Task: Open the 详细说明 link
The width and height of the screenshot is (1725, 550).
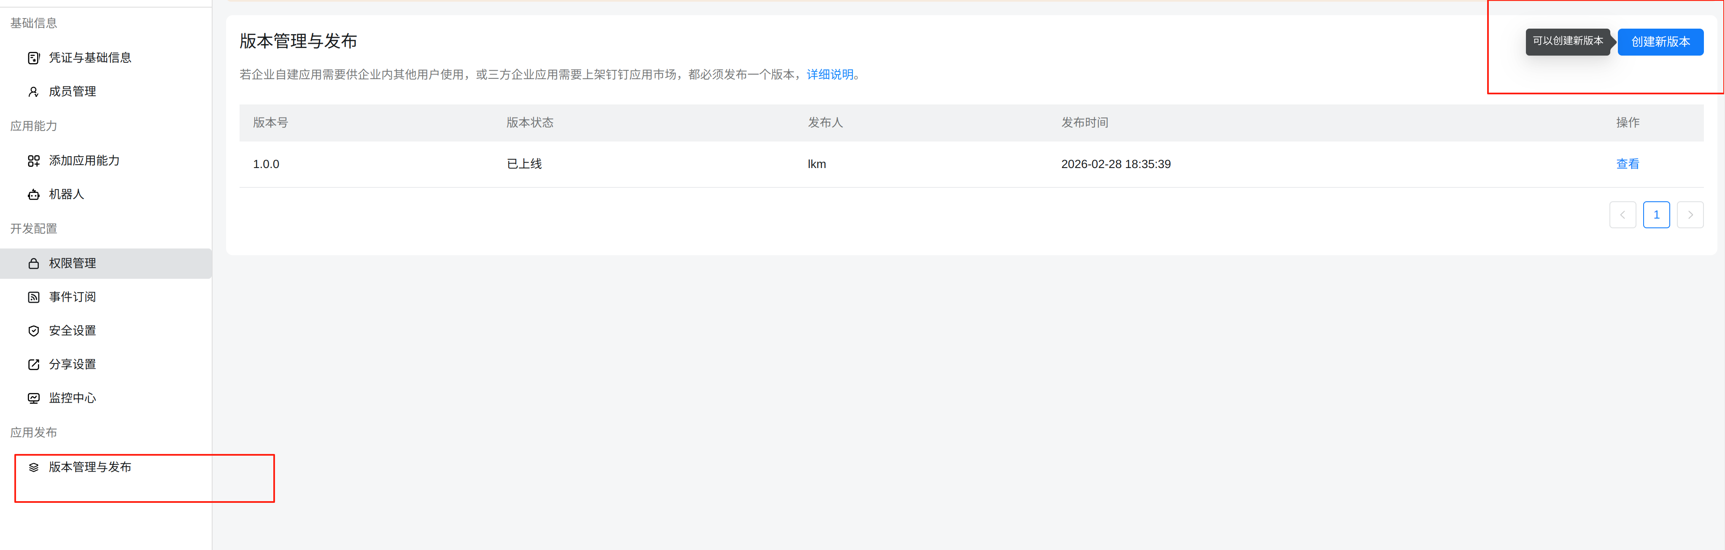Action: click(x=830, y=75)
